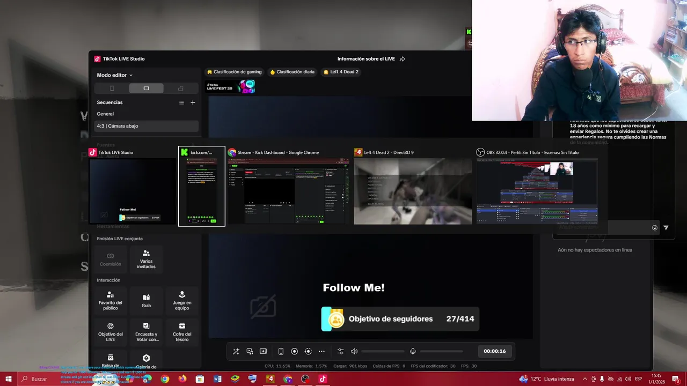Click the ESP language indicator
This screenshot has height=386, width=687.
(639, 379)
